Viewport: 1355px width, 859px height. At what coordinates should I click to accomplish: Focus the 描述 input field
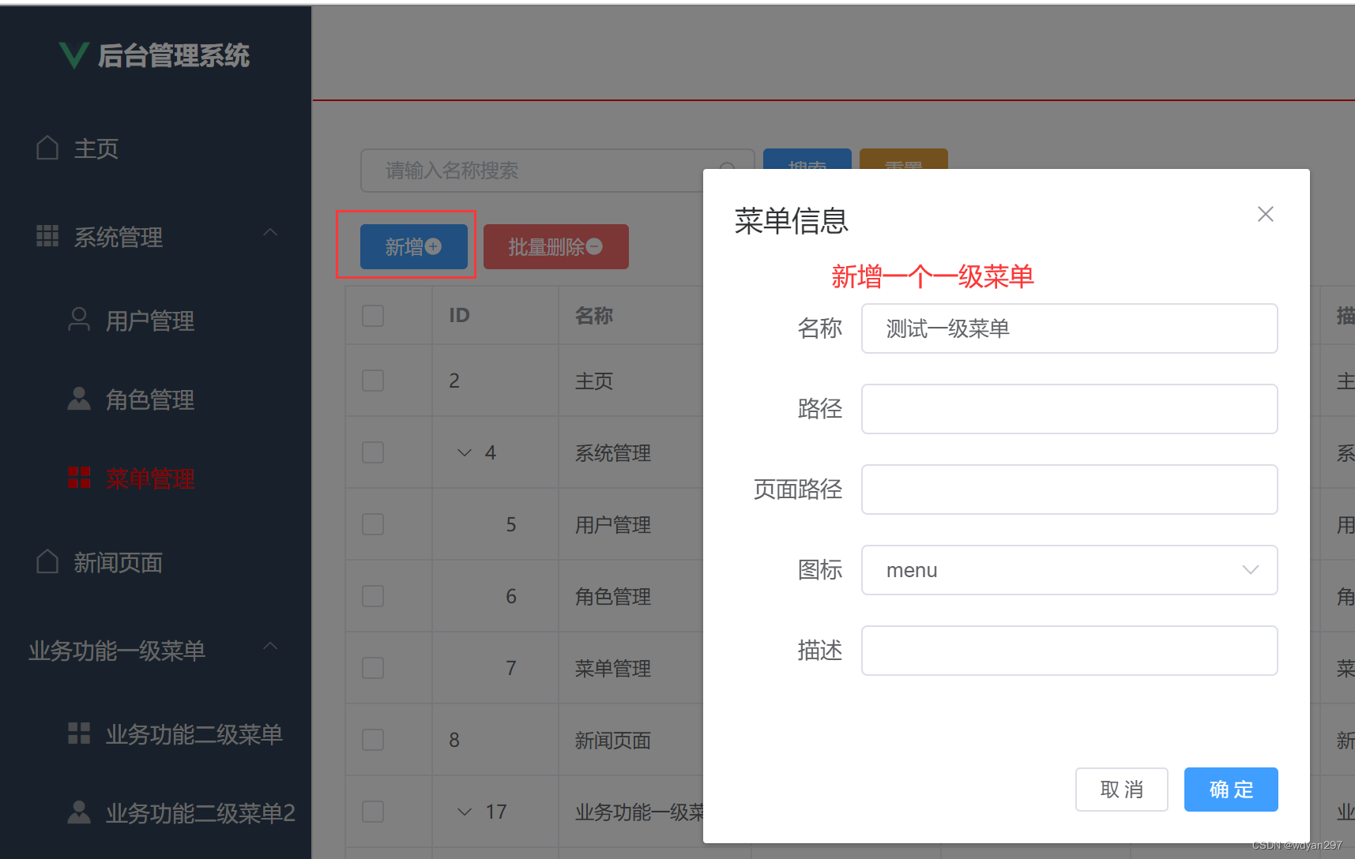[1069, 651]
